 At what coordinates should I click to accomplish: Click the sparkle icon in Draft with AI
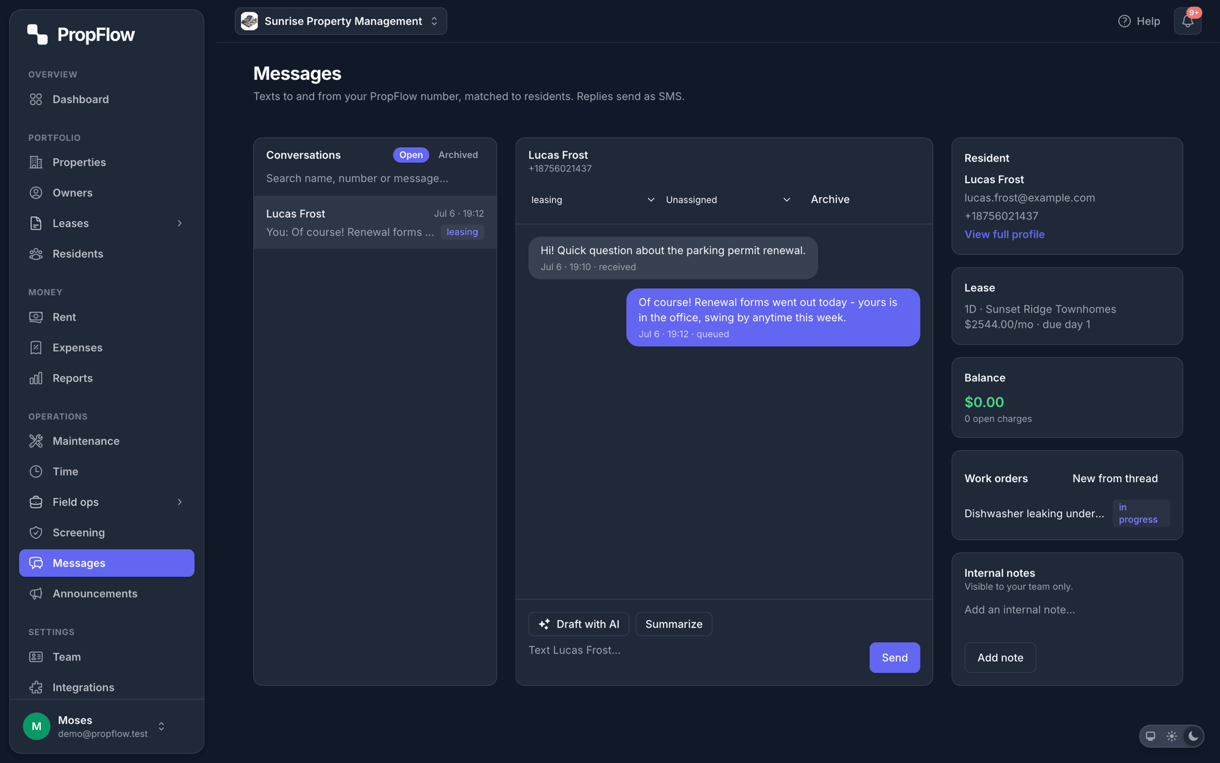[x=544, y=624]
